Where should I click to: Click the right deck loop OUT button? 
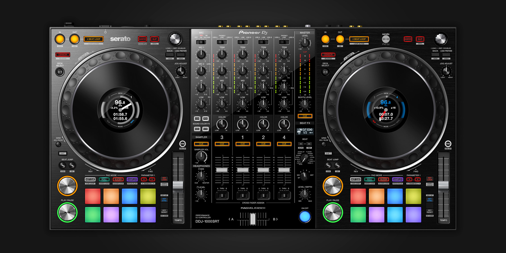tap(340, 39)
